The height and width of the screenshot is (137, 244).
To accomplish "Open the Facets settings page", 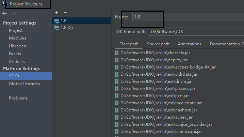I will [x=15, y=54].
